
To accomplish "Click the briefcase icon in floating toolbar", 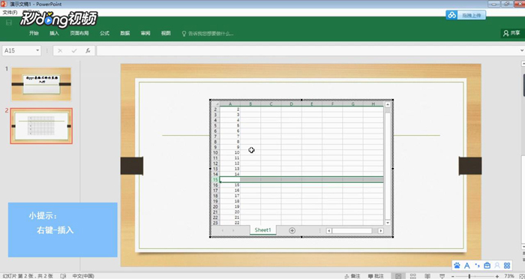I will 487,265.
